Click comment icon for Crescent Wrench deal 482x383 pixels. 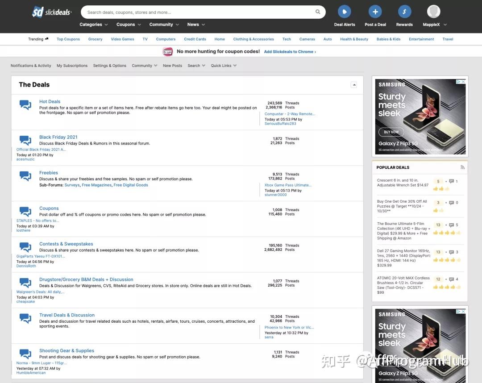click(451, 181)
